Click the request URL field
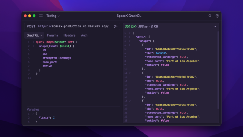This screenshot has width=243, height=137. click(x=73, y=26)
